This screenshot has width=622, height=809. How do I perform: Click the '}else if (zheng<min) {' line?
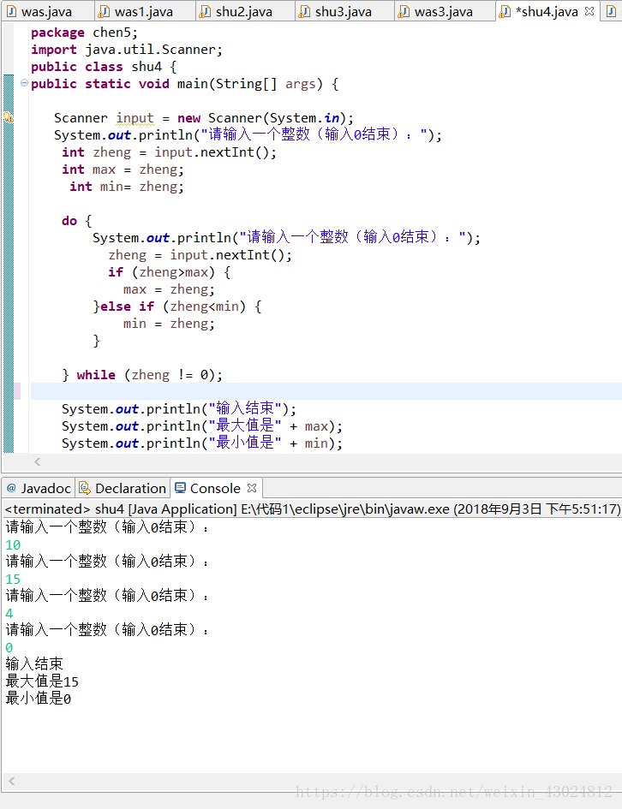[x=177, y=306]
